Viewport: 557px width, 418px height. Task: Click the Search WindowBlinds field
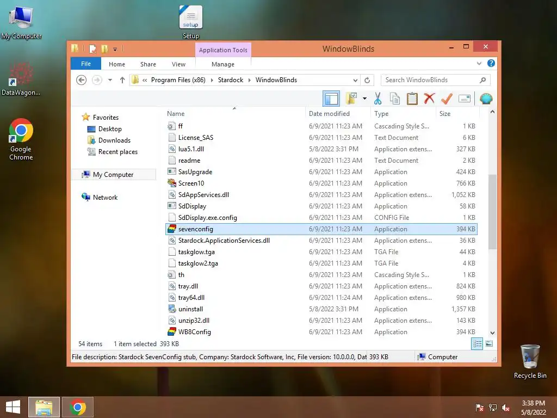(436, 80)
